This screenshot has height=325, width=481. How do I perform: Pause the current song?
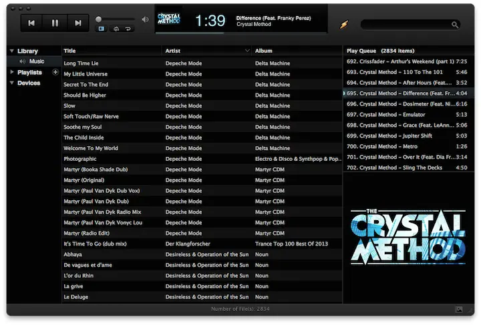point(55,23)
